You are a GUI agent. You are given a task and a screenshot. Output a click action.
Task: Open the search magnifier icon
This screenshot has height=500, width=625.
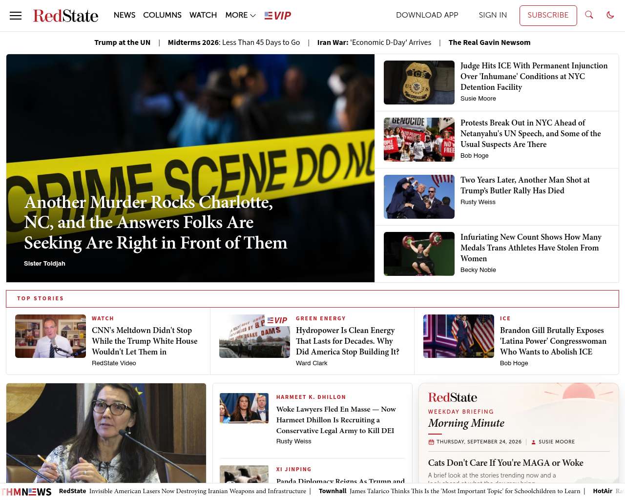tap(589, 15)
